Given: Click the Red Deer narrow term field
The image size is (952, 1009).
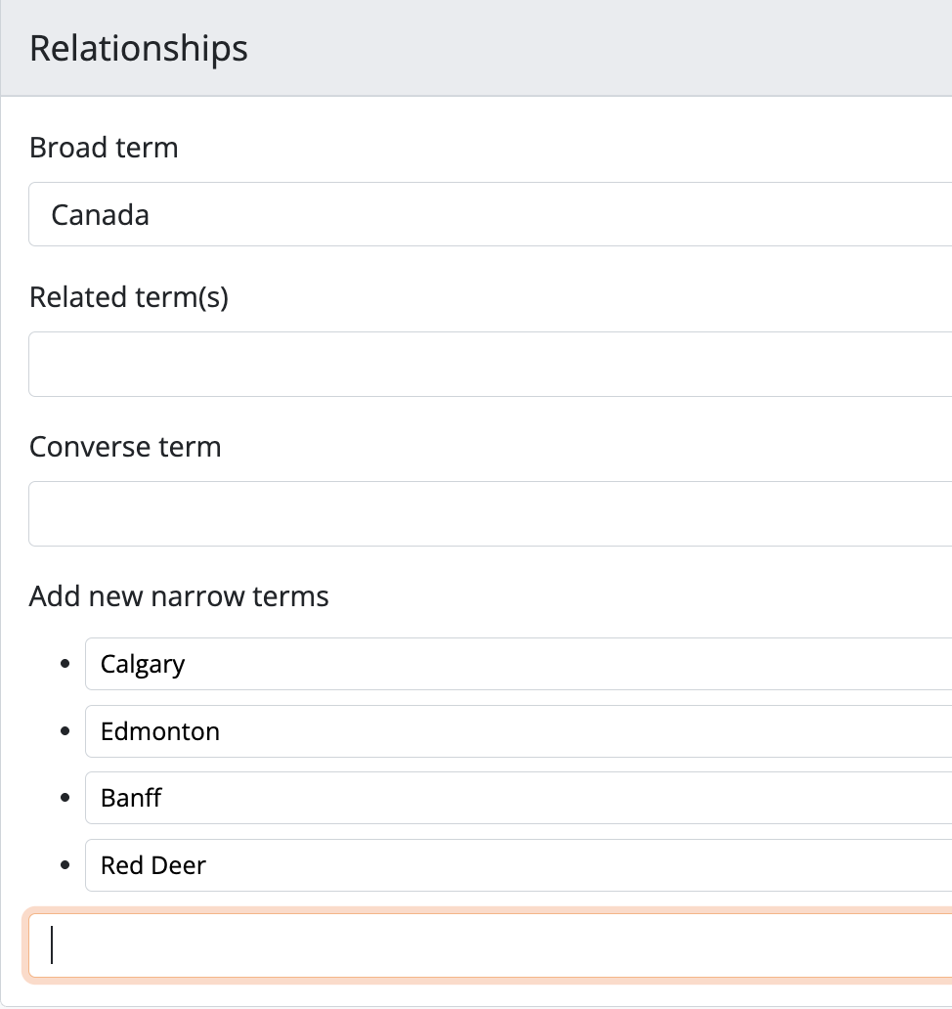Looking at the screenshot, I should 518,865.
